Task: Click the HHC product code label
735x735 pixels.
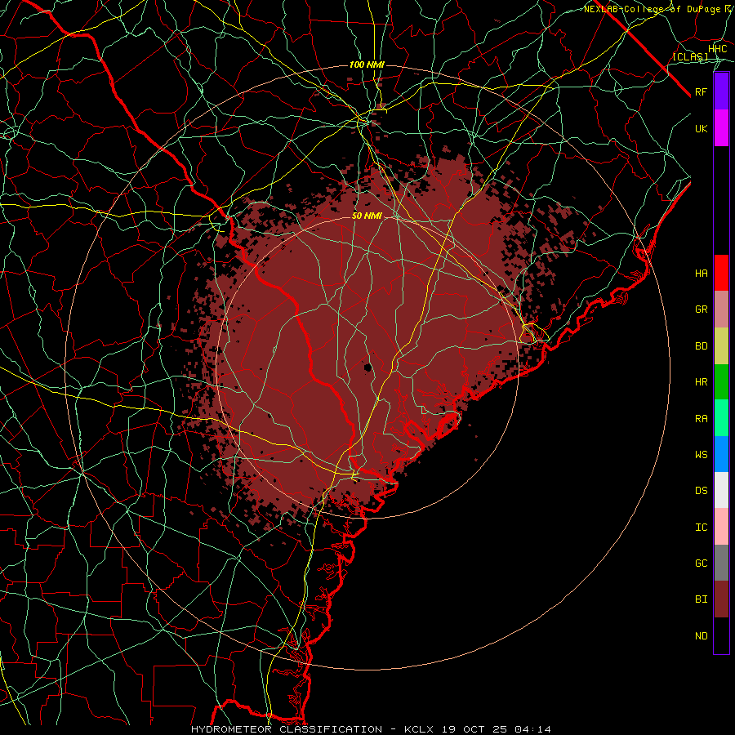Action: click(718, 49)
